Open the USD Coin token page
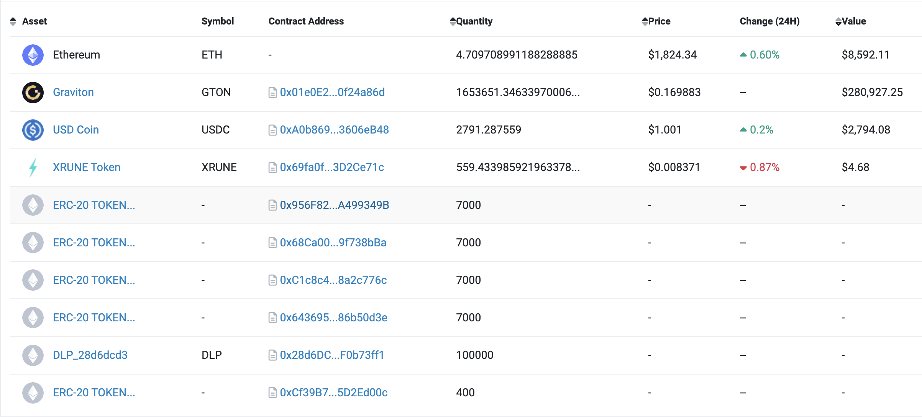This screenshot has height=417, width=922. (76, 130)
